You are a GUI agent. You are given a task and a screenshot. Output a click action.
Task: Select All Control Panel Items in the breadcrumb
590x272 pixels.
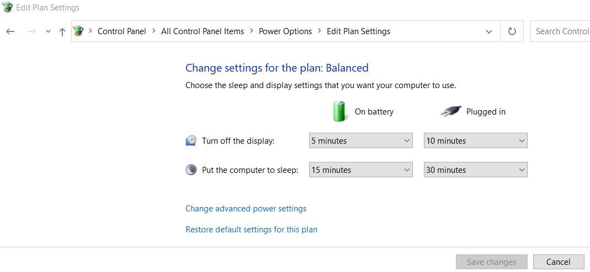(x=203, y=31)
